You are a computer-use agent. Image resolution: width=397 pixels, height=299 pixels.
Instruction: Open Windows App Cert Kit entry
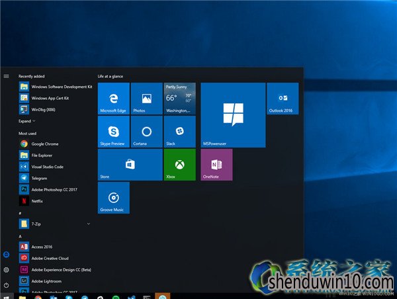click(x=56, y=98)
